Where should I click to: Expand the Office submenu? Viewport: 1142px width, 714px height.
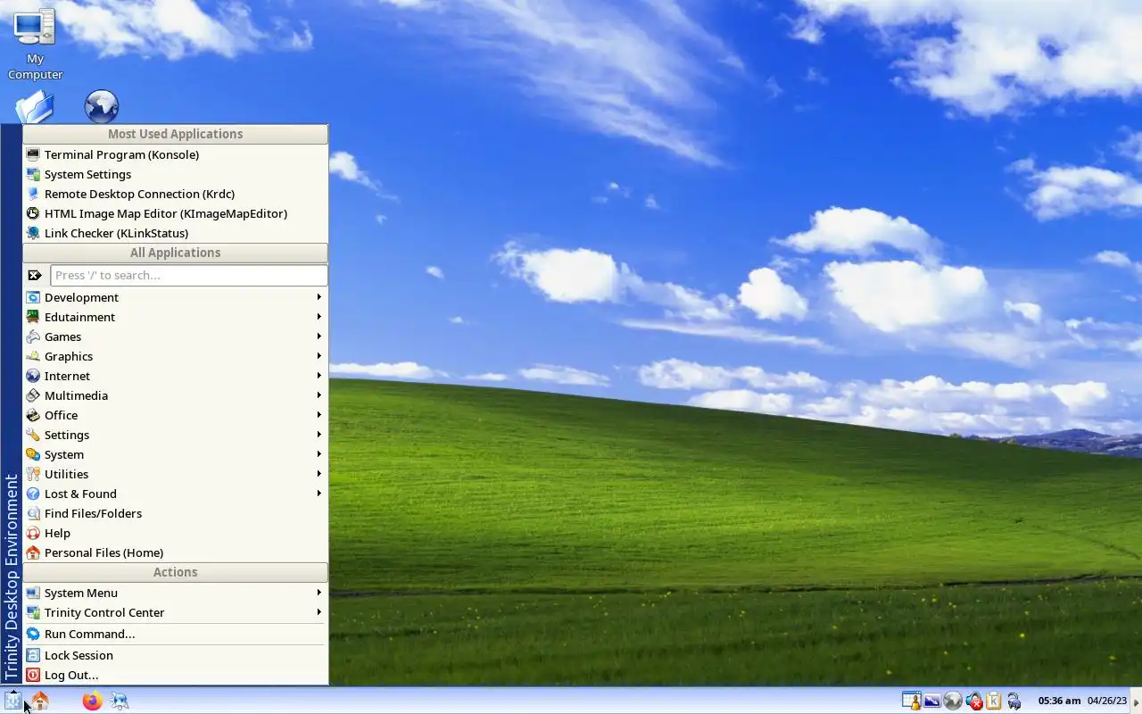click(x=175, y=415)
